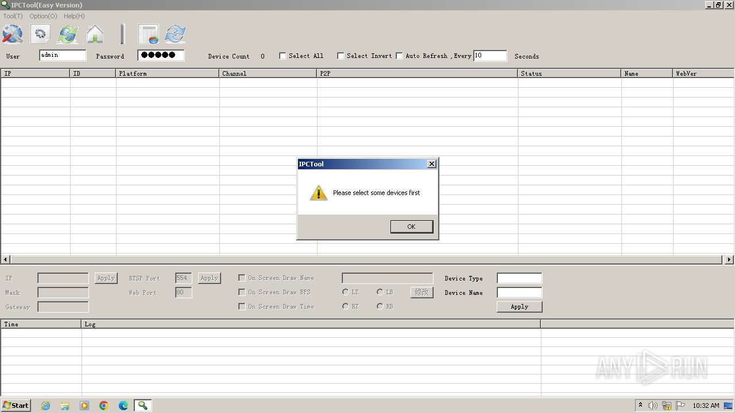The height and width of the screenshot is (413, 735).
Task: Click Apply under Device Name
Action: [x=519, y=307]
